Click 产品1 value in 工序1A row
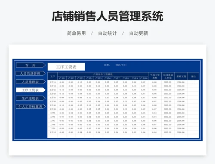Screen dimensions: 215x164 click(61, 82)
